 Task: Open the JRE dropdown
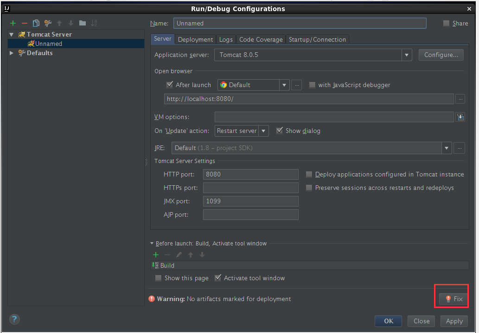pos(447,148)
